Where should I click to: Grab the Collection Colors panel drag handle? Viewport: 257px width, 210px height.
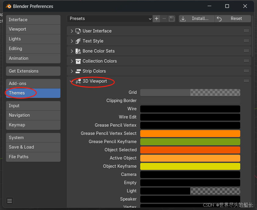click(246, 61)
